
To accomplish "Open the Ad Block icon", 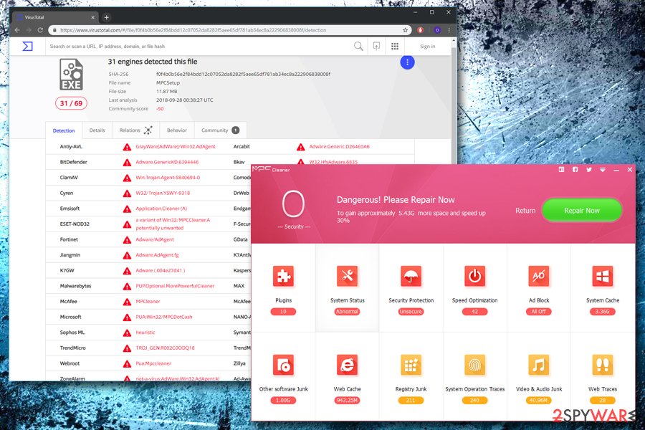I will pos(539,276).
